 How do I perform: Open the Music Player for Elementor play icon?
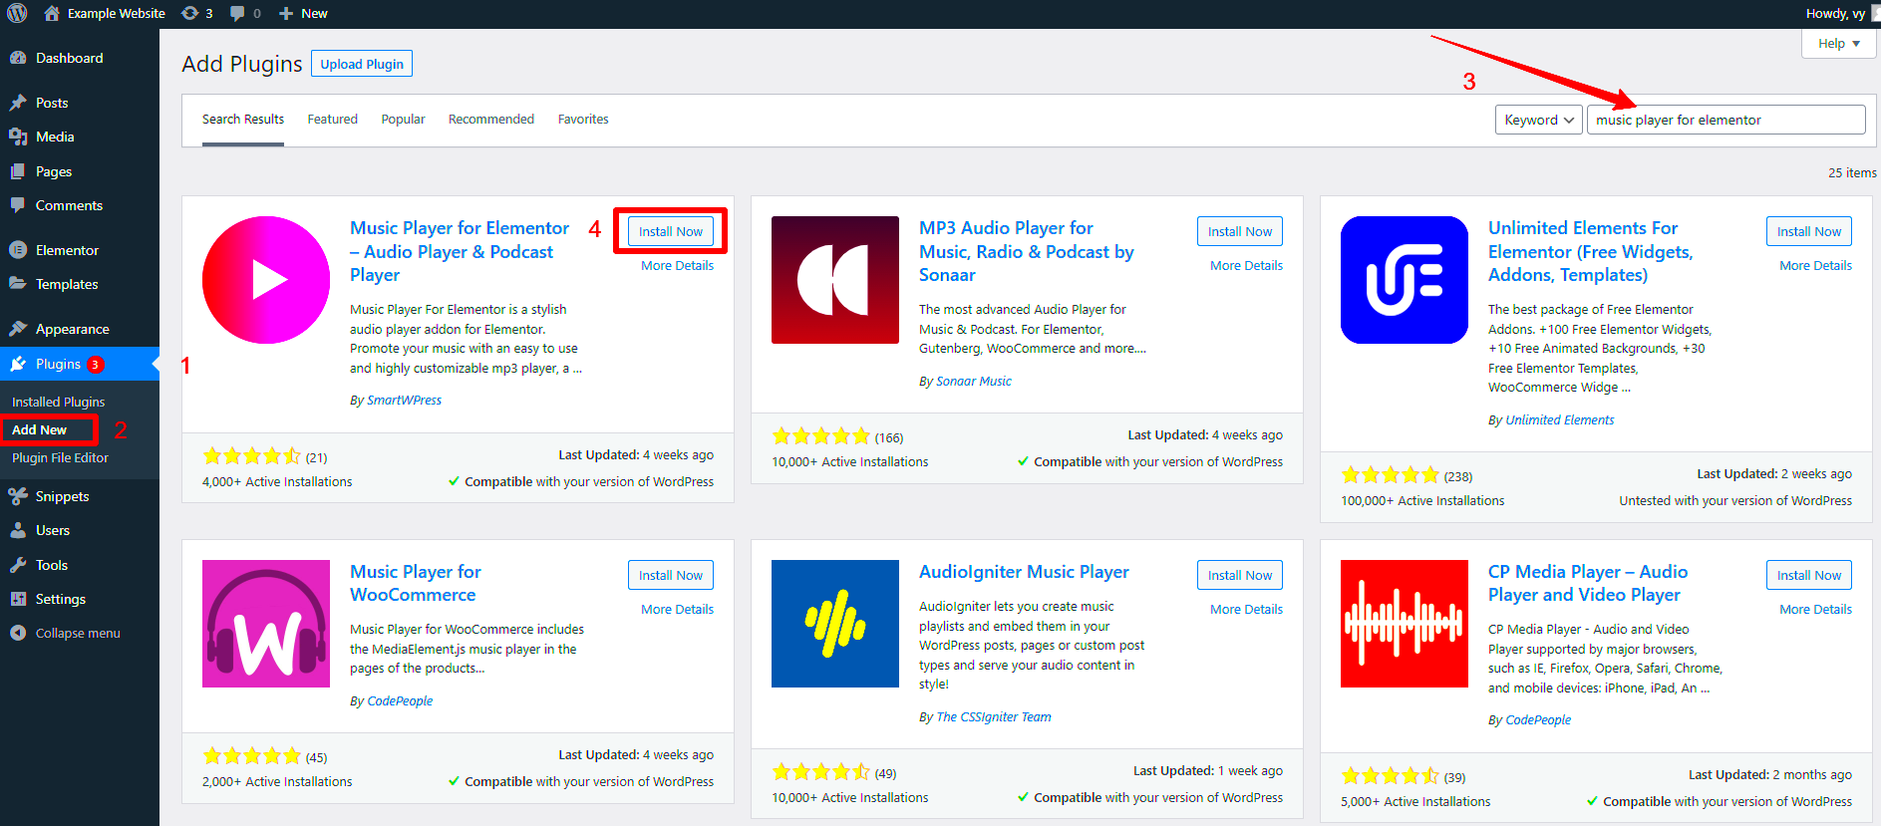tap(266, 280)
